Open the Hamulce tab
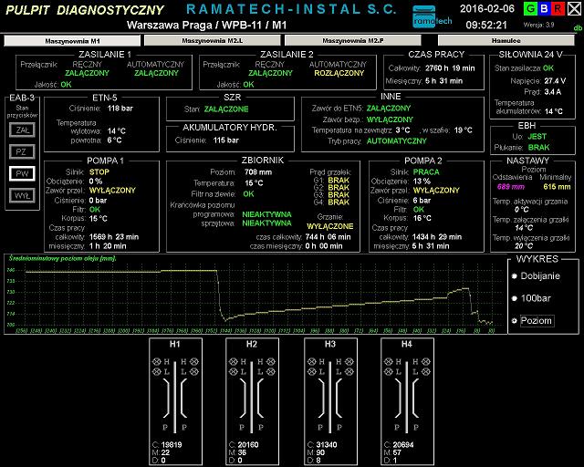The height and width of the screenshot is (467, 584). (x=506, y=40)
